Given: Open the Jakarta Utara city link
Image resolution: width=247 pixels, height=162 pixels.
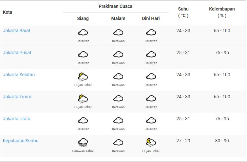Looking at the screenshot, I should pos(16,119).
